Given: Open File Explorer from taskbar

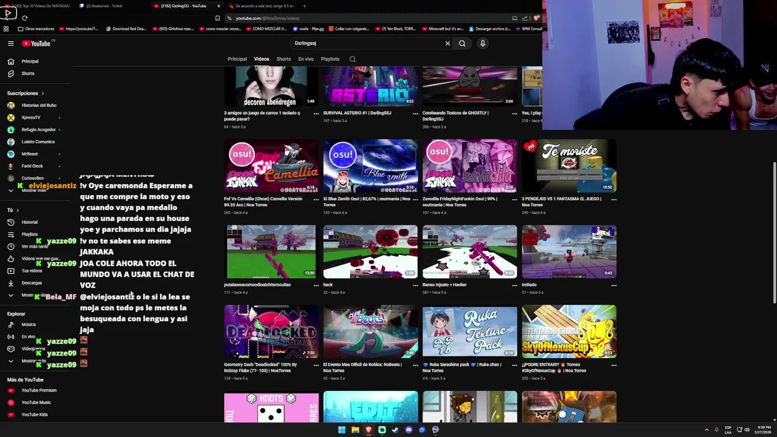Looking at the screenshot, I should coord(355,430).
